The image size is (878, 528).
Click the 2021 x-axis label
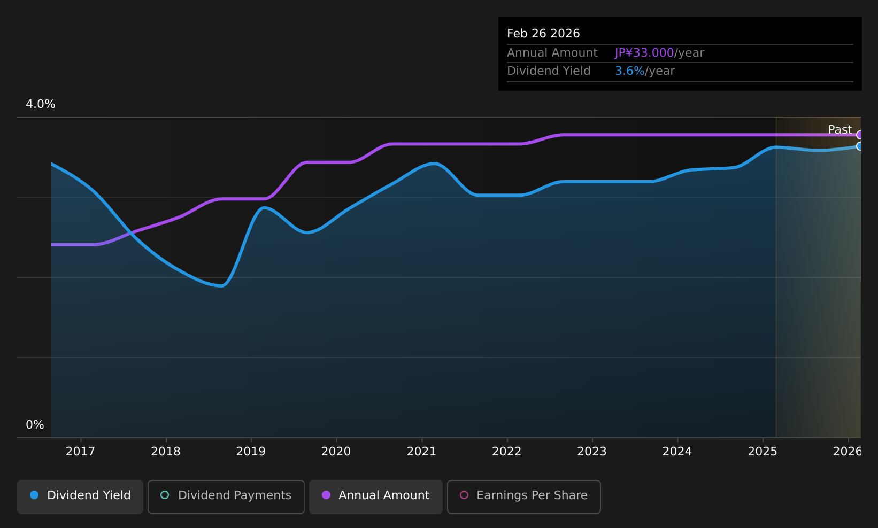click(x=421, y=452)
